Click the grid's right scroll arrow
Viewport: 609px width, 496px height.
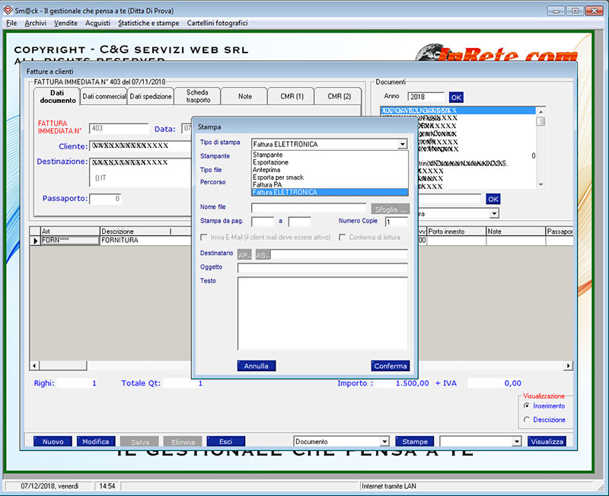[x=568, y=366]
